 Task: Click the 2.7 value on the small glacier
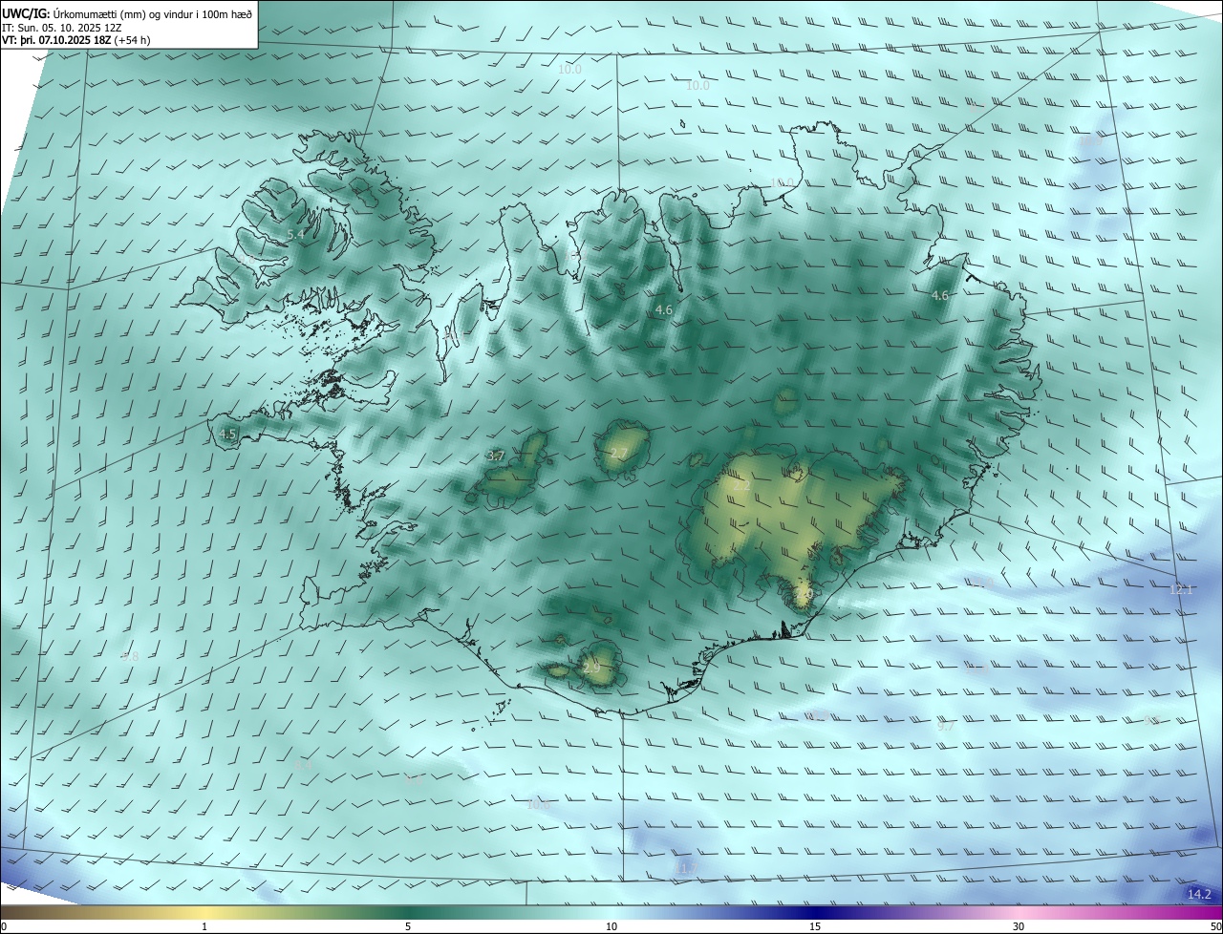619,453
